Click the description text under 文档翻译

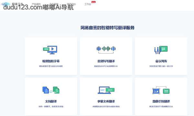[51, 106]
